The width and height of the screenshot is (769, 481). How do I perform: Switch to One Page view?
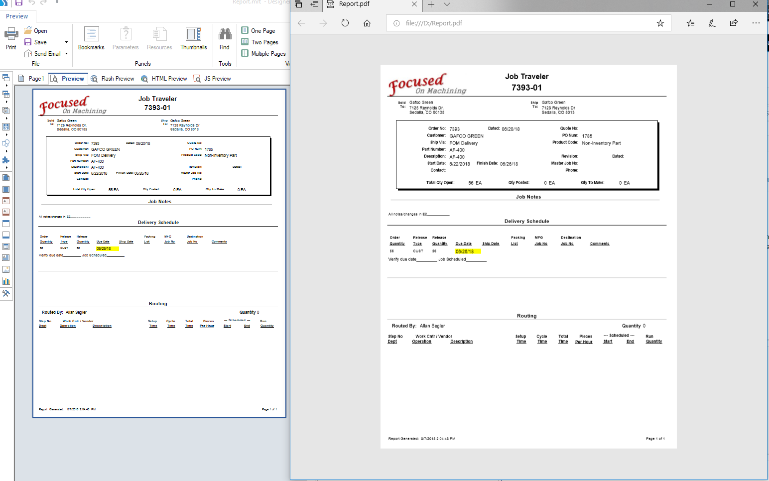pos(258,31)
